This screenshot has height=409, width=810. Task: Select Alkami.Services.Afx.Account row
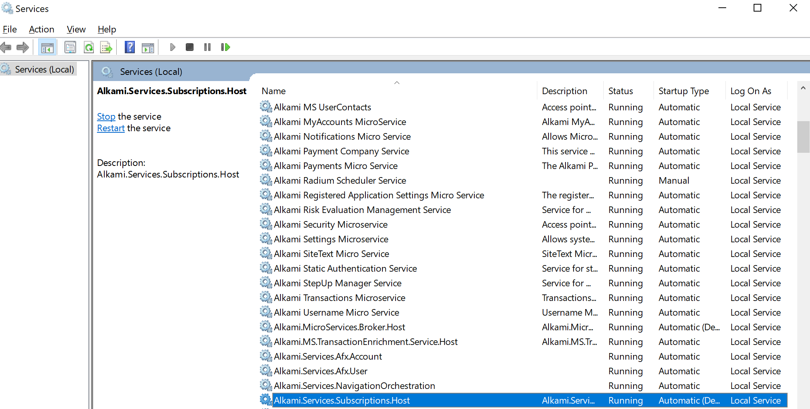[523, 357]
